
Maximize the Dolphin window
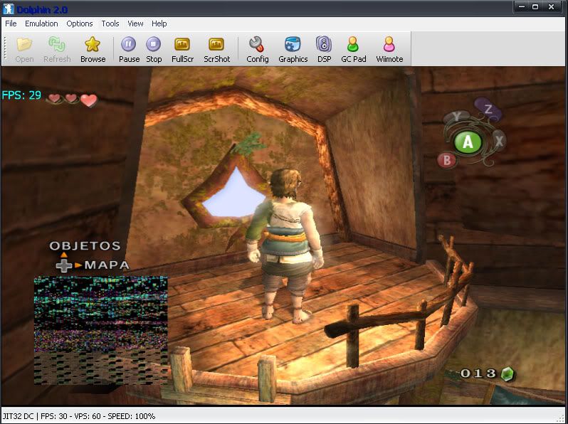point(535,7)
